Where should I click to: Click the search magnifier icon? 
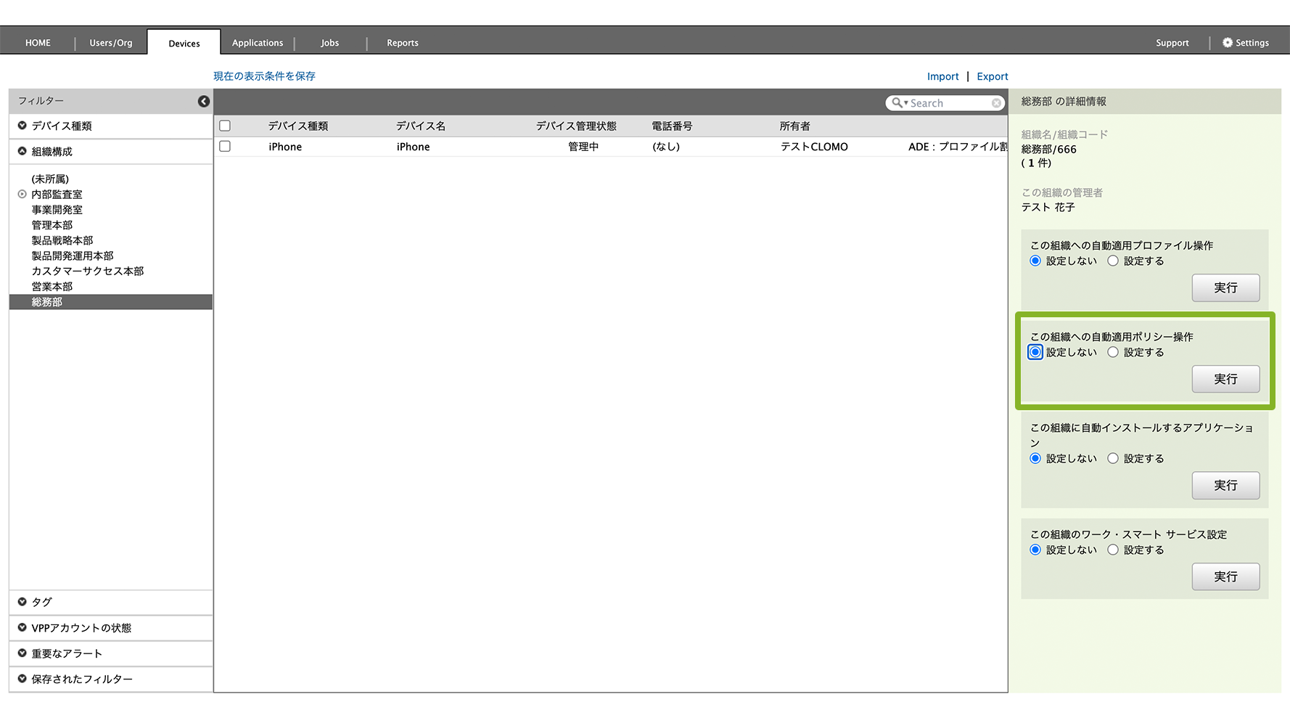pos(897,103)
